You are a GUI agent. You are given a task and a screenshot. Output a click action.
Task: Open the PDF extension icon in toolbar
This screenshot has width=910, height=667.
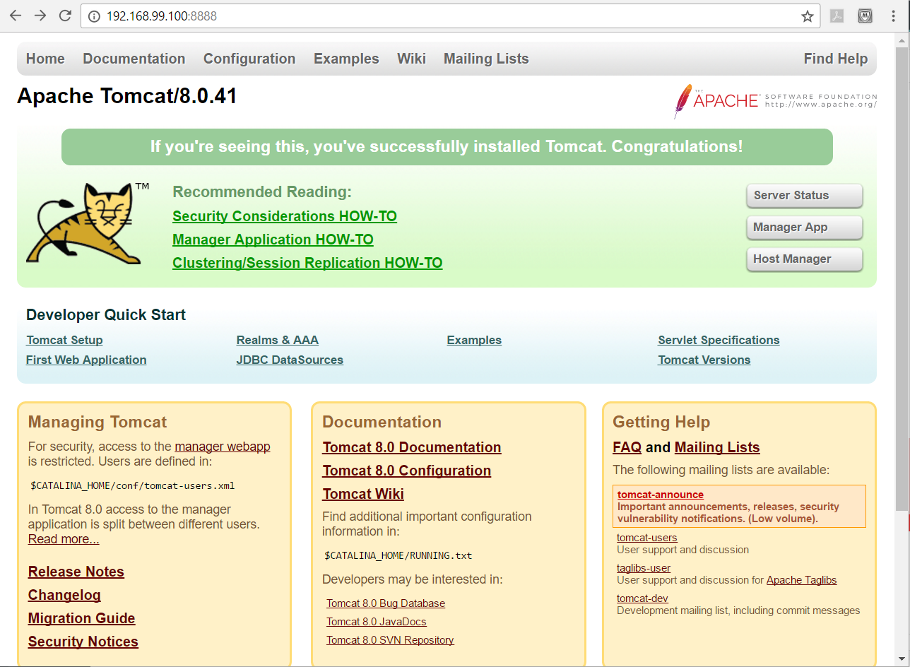coord(837,16)
